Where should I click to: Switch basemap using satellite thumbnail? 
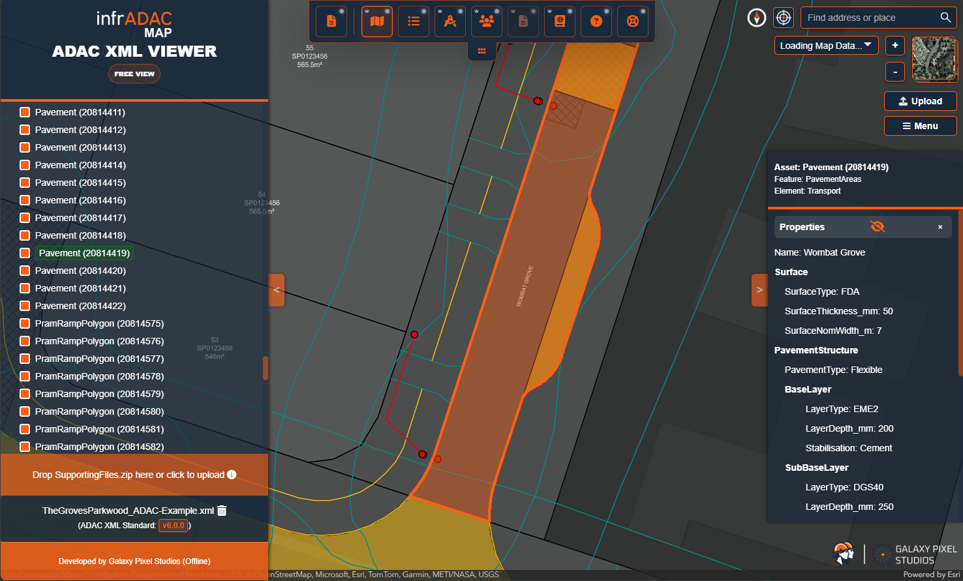click(x=934, y=59)
